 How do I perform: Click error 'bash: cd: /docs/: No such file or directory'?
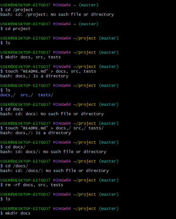click(55, 171)
